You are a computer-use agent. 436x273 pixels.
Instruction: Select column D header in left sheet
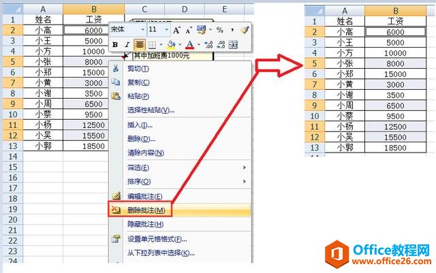point(185,9)
